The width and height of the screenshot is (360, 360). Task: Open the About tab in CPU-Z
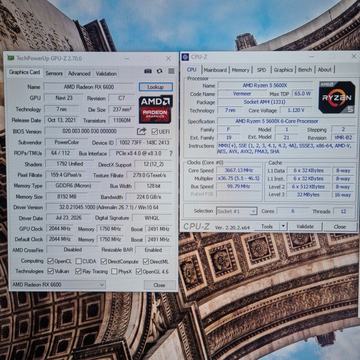(325, 69)
